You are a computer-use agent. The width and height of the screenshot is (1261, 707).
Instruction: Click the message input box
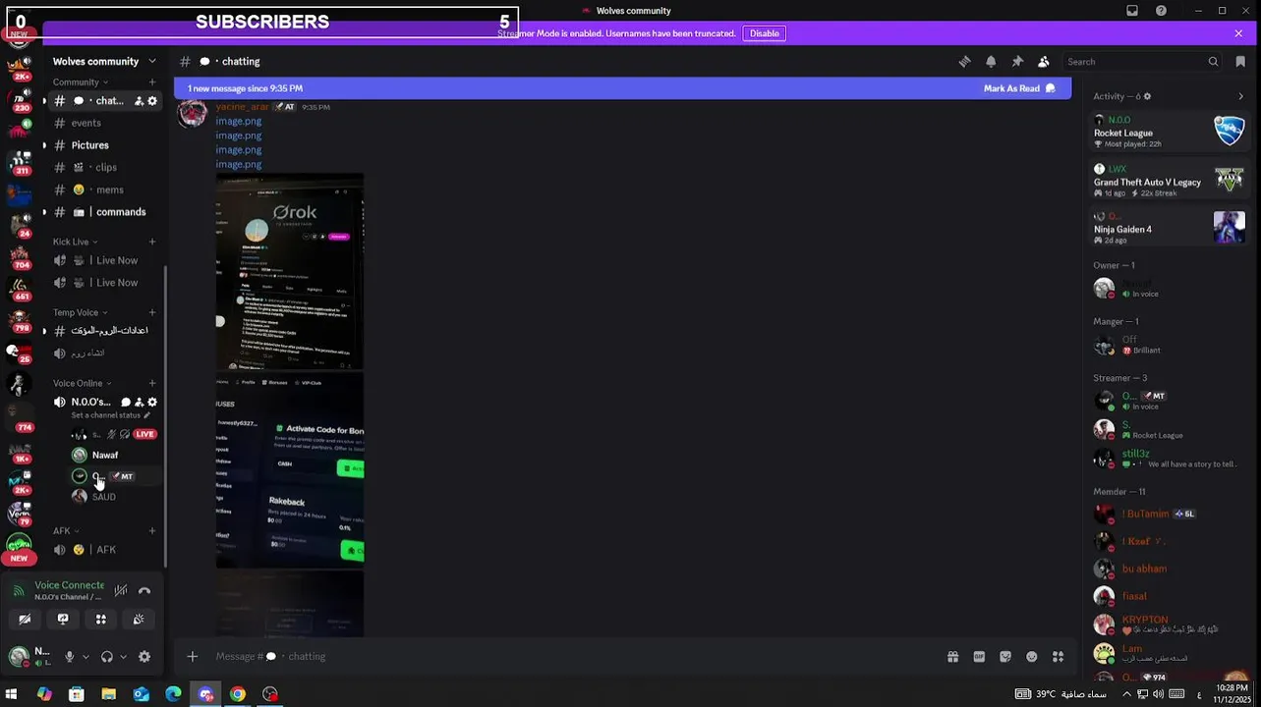570,656
